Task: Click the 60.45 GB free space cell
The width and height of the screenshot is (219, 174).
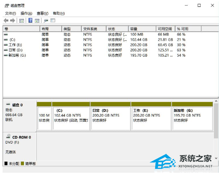Action: pos(166,45)
